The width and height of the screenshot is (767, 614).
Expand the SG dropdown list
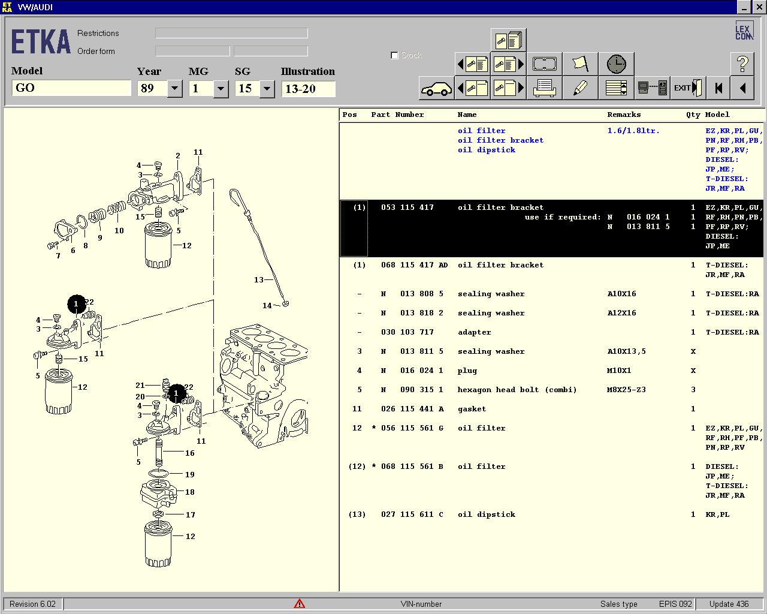pyautogui.click(x=267, y=89)
